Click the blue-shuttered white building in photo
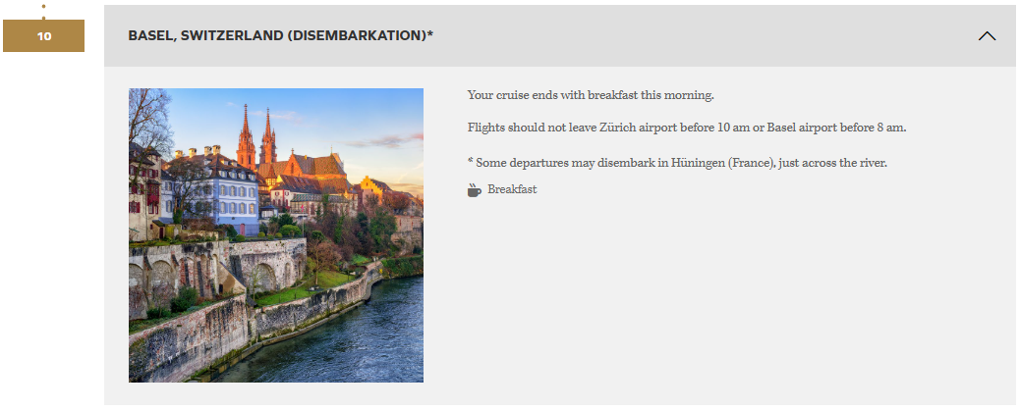The image size is (1020, 411). click(x=216, y=191)
